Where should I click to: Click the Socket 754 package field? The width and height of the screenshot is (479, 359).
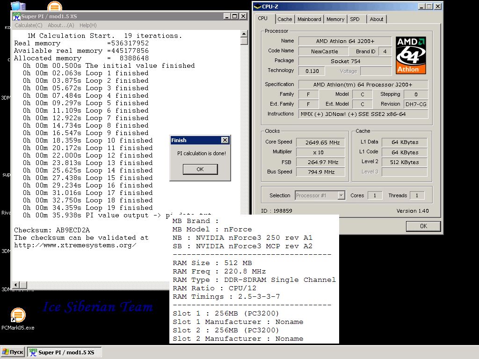click(x=345, y=61)
